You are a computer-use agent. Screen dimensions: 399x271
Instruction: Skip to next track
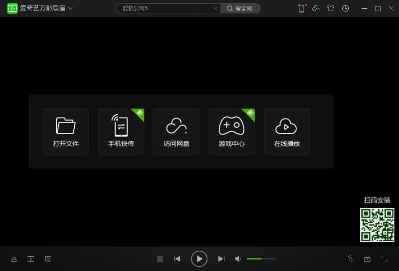221,259
